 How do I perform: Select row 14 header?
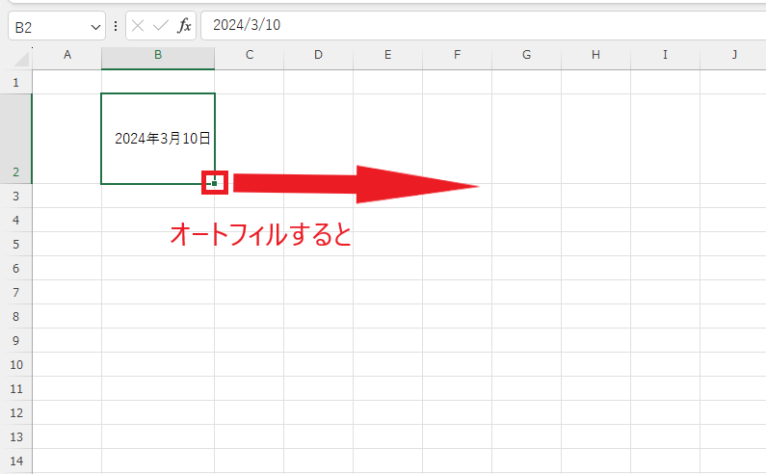pos(16,461)
